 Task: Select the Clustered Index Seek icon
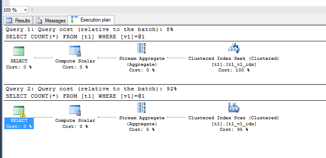click(234, 48)
